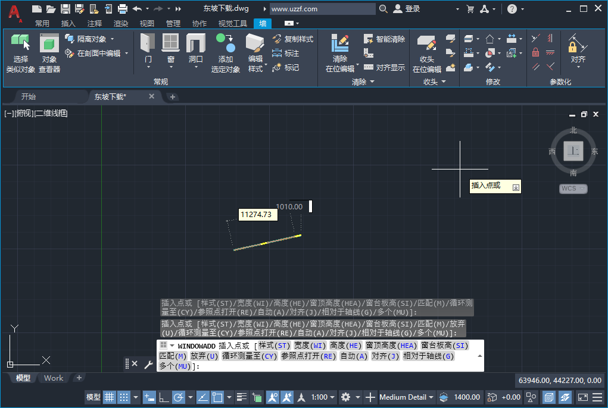Click the wrench customize icon on command line

[x=148, y=364]
